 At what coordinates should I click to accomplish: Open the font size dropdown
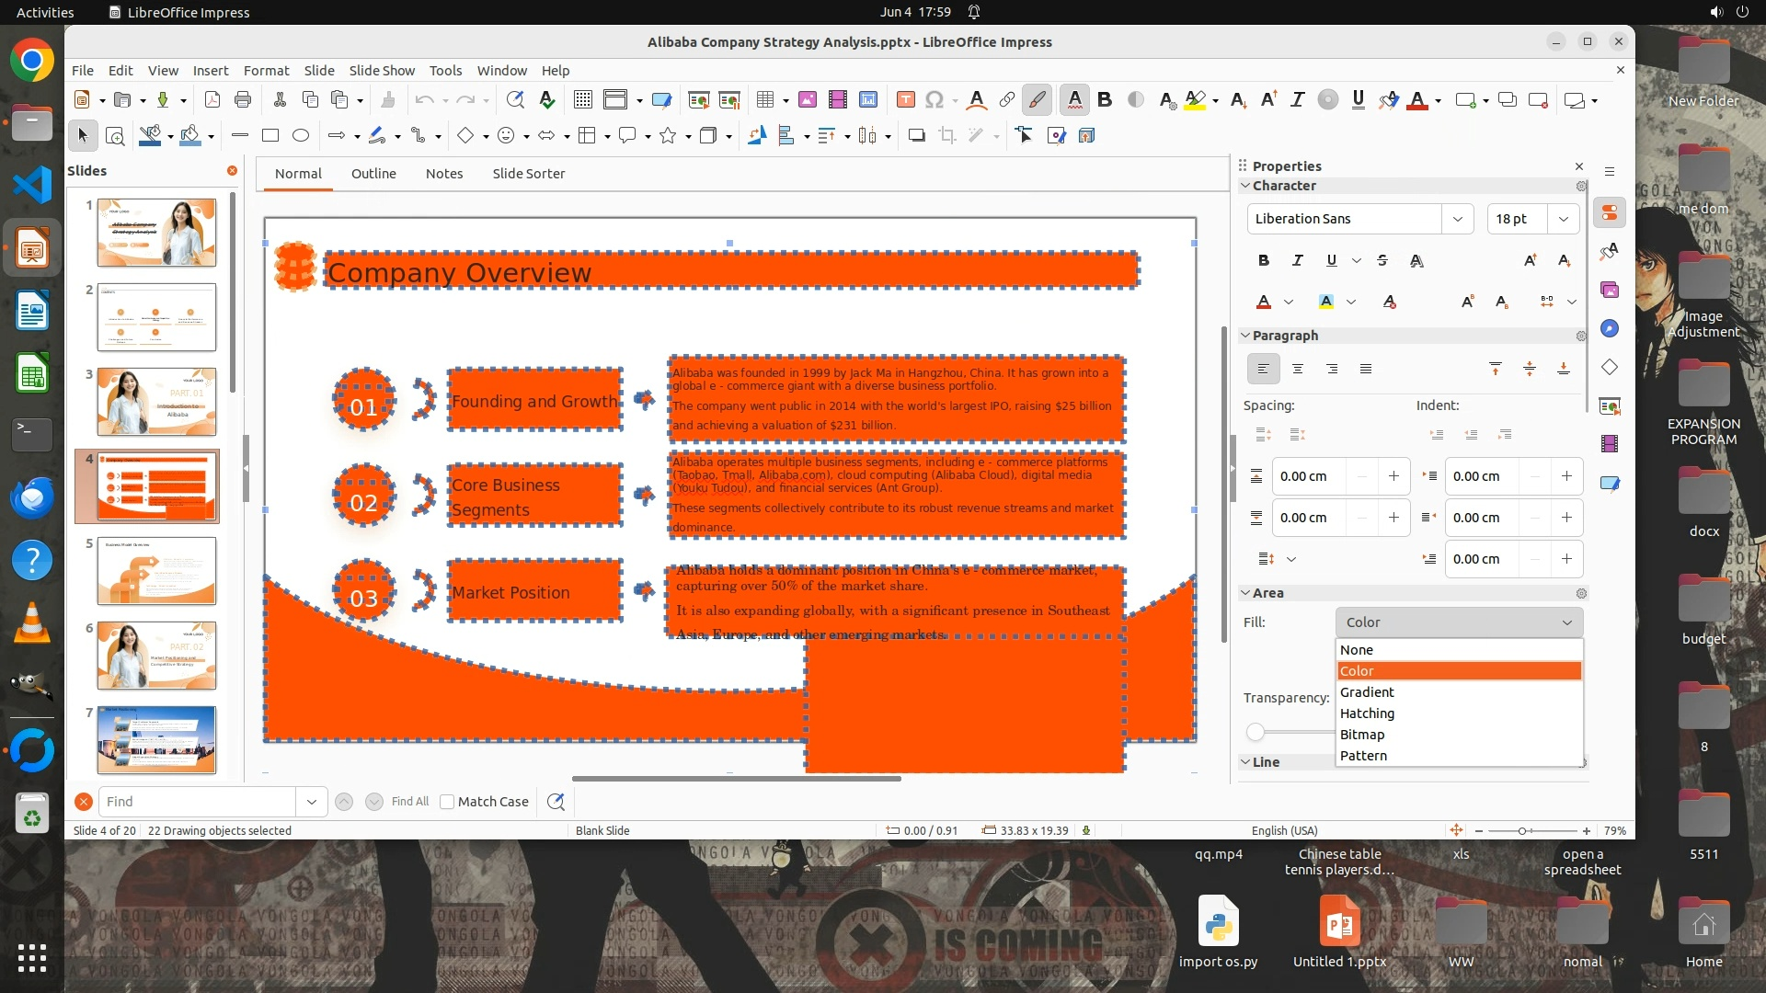point(1564,219)
